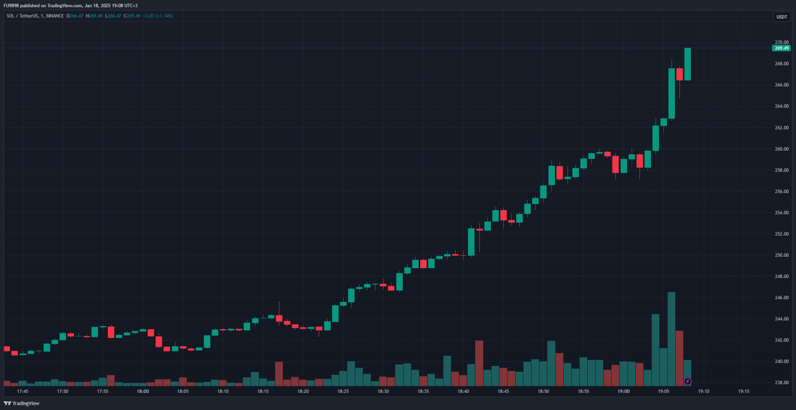Click the 18:30 time axis label
Viewport: 796px width, 410px height.
[383, 391]
